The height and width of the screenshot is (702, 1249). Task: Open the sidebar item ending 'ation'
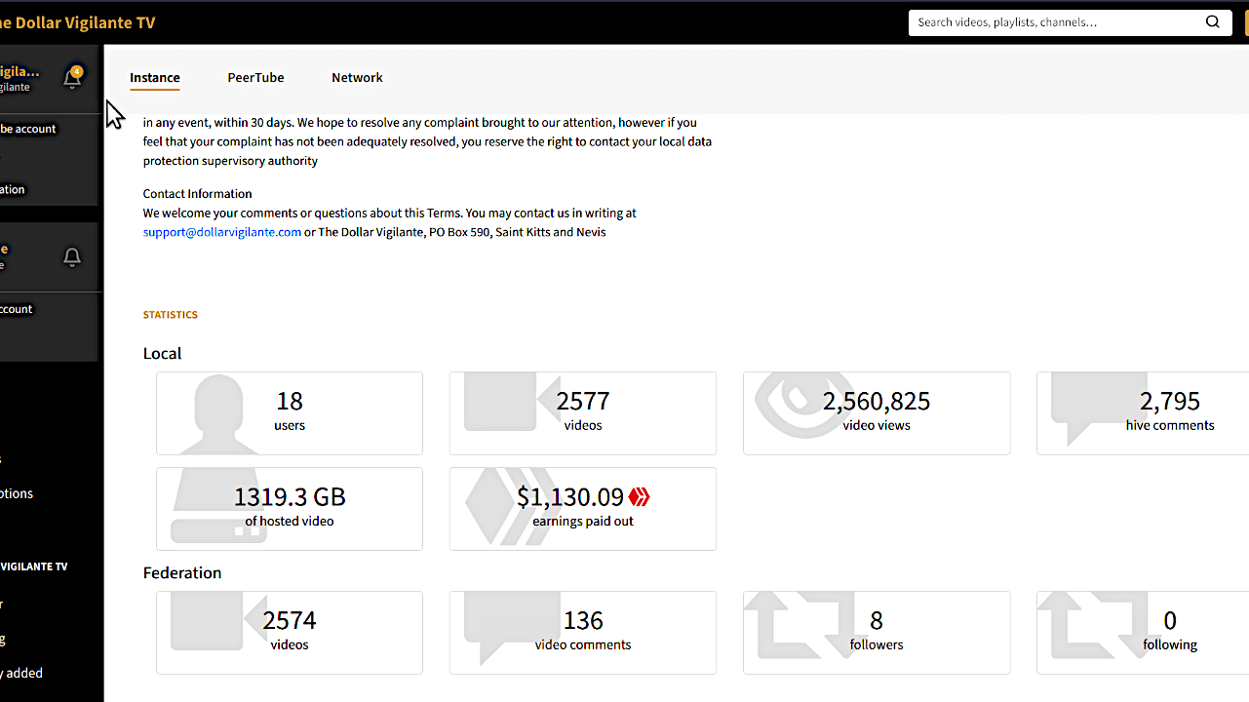pyautogui.click(x=13, y=189)
